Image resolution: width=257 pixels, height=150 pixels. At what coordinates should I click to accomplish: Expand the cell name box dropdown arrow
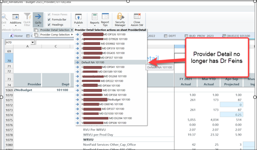coord(33,42)
